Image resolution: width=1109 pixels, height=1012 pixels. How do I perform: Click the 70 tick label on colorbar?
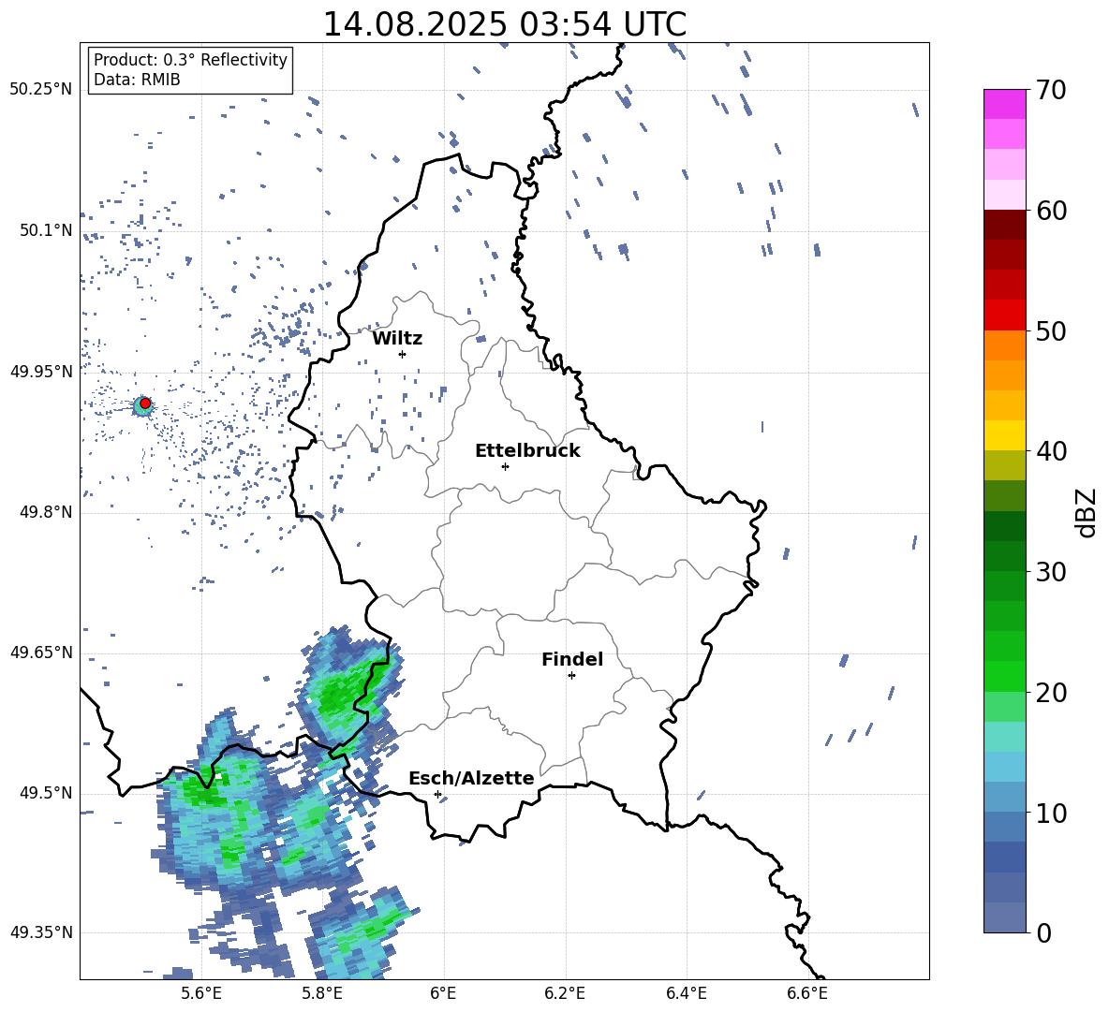point(1051,91)
